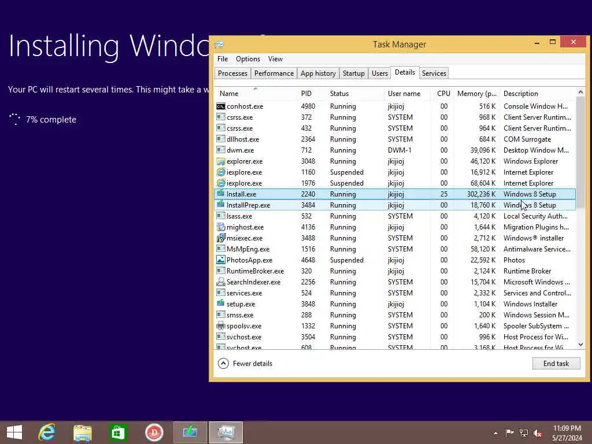
Task: Click the mighost.exe process icon
Action: (220, 227)
